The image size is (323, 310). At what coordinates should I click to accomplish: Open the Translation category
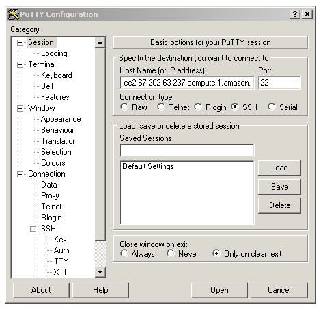(x=59, y=141)
